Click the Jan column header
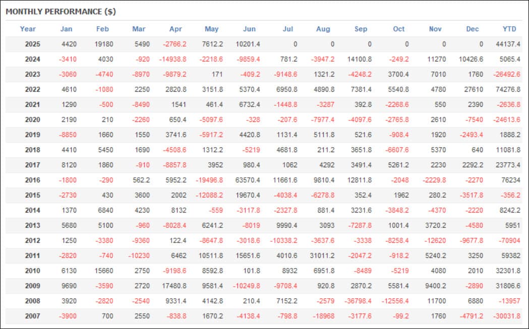Image resolution: width=529 pixels, height=329 pixels. click(x=66, y=29)
